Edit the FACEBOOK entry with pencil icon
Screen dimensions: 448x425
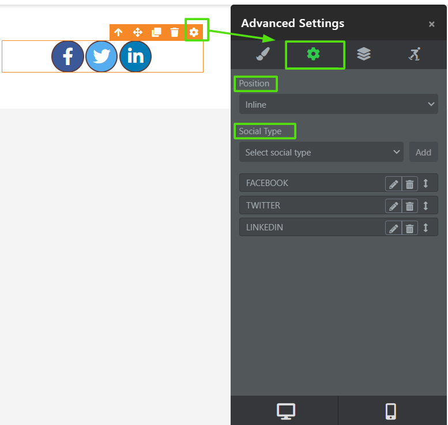coord(394,184)
